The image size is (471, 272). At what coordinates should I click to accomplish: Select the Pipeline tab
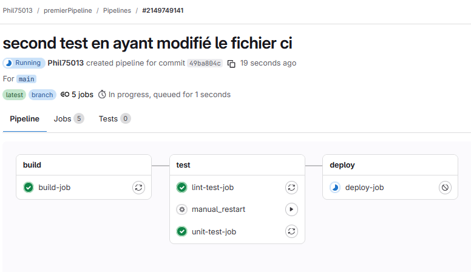coord(25,119)
